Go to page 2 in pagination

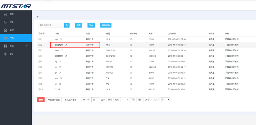pyautogui.click(x=127, y=100)
